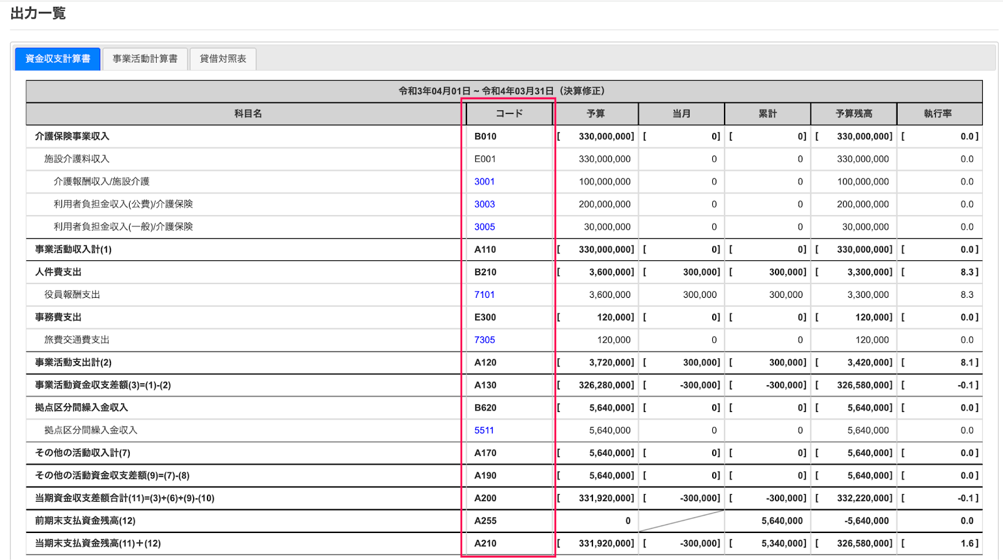The height and width of the screenshot is (560, 1003).
Task: Click the A210 code cell
Action: (509, 543)
